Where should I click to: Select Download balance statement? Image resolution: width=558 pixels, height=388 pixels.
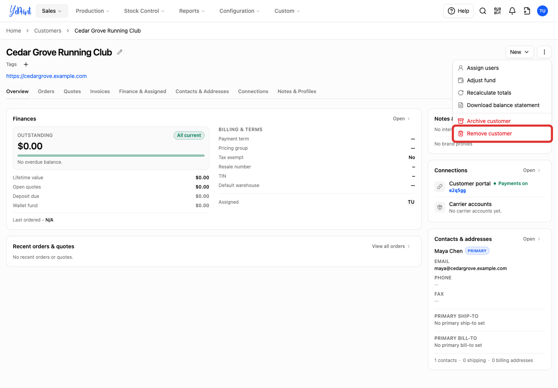(502, 105)
